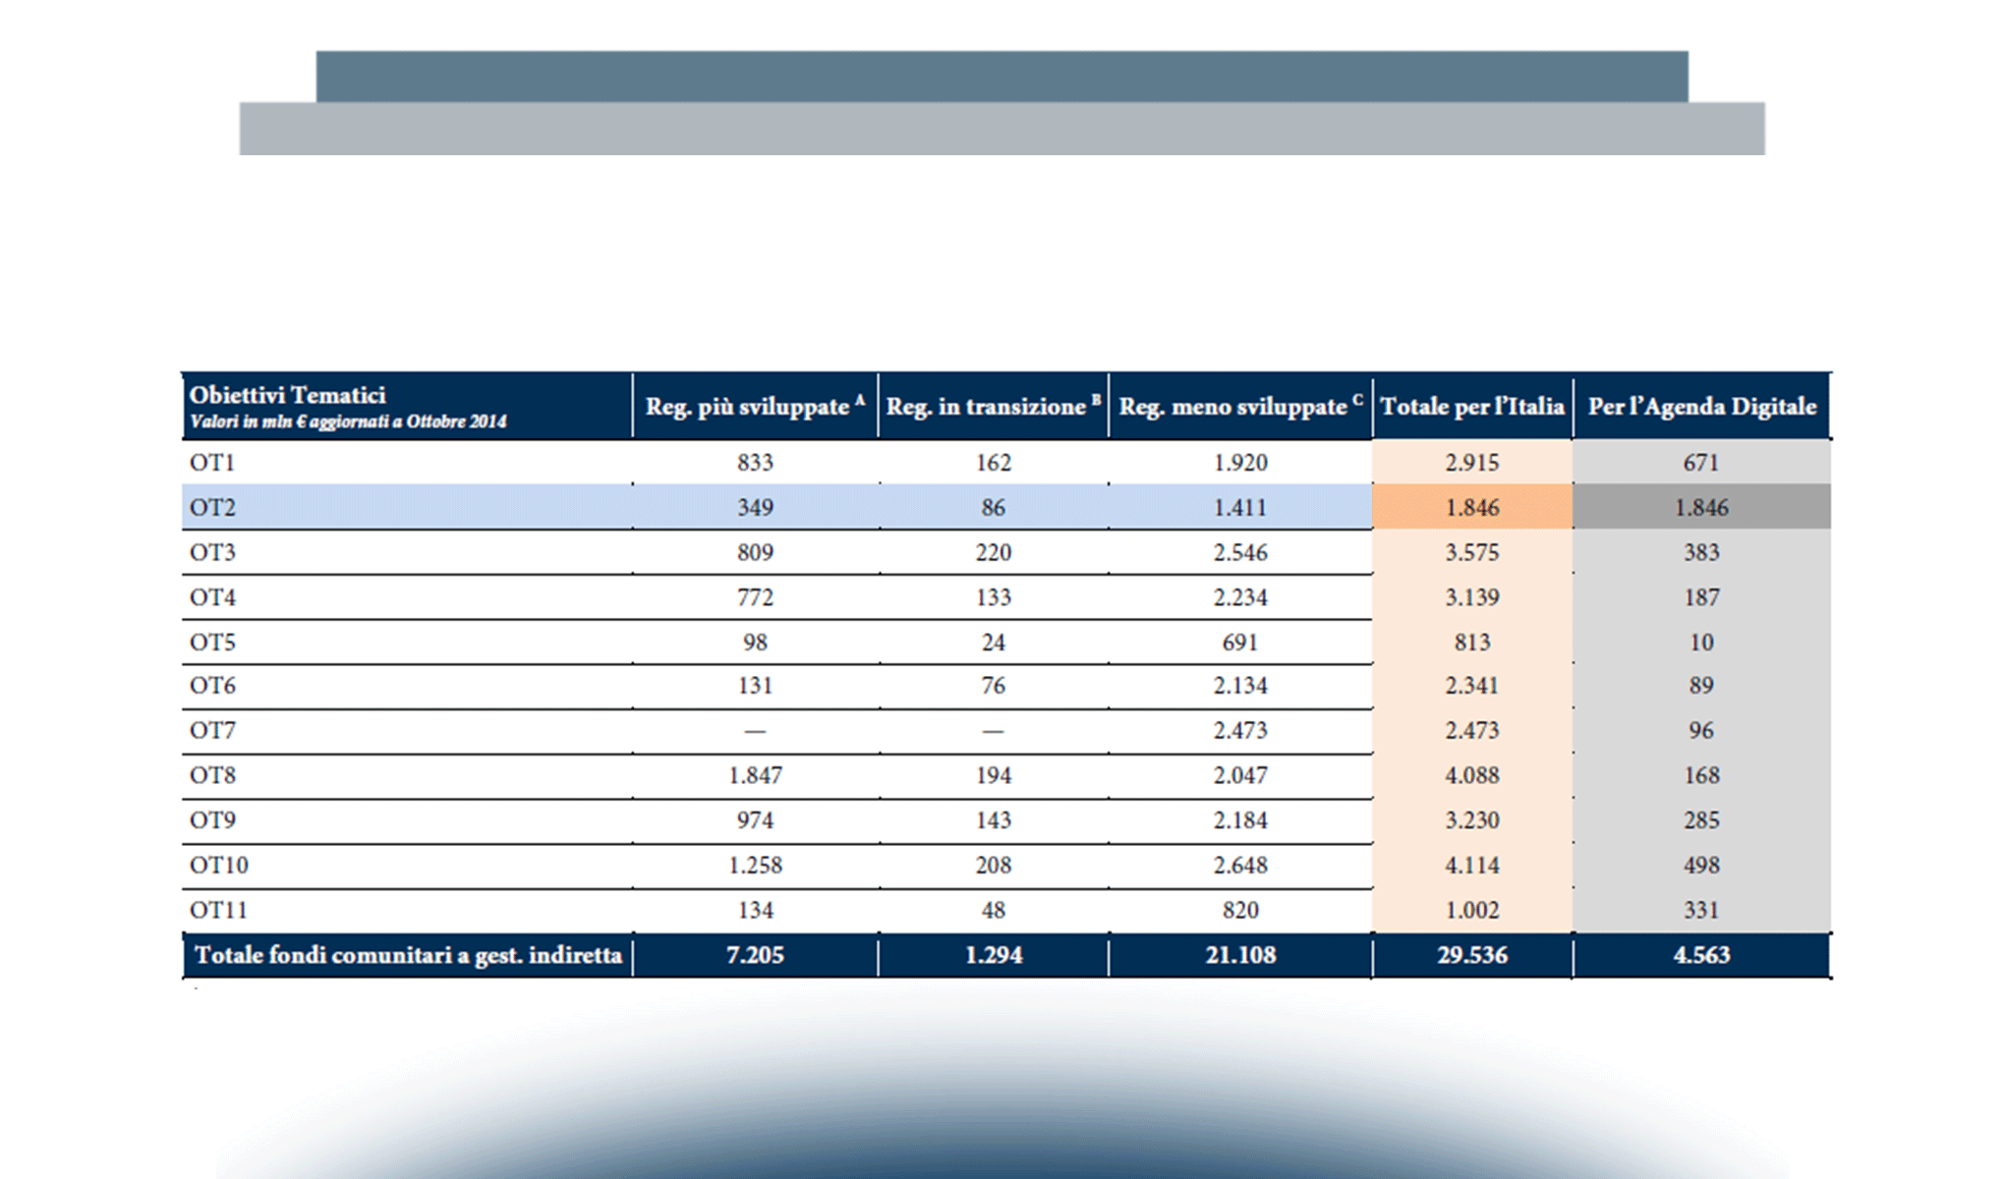Click the Totale per l'Italia header
This screenshot has width=2005, height=1179.
[1471, 407]
